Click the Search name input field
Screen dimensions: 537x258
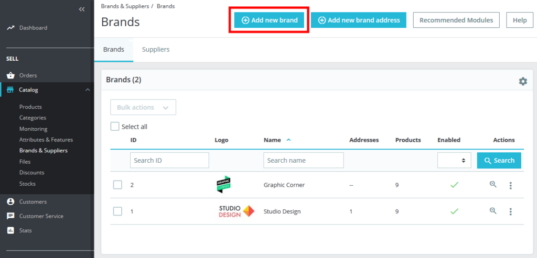pos(303,161)
